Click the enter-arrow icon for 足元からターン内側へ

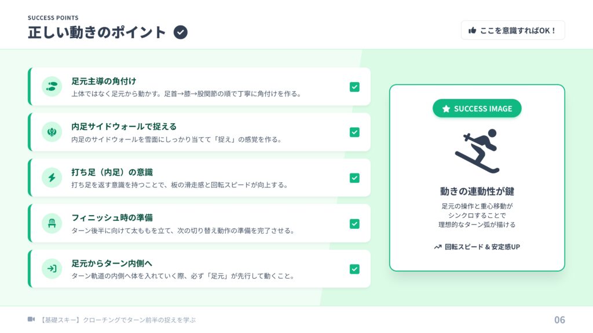point(52,269)
